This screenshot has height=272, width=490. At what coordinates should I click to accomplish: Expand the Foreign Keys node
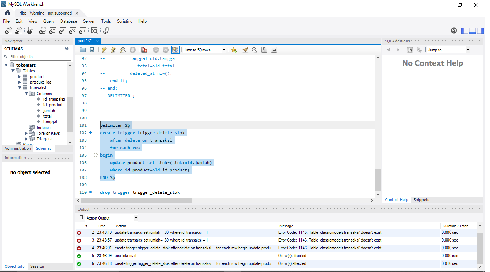[26, 133]
